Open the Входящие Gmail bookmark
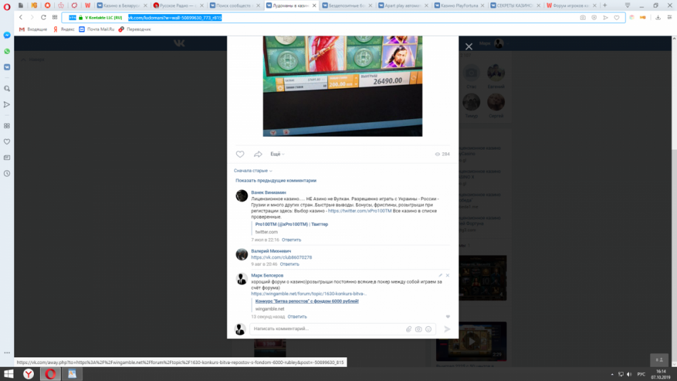The width and height of the screenshot is (677, 381). click(33, 29)
